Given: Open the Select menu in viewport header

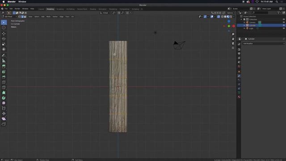Looking at the screenshot, I should point(37,17).
